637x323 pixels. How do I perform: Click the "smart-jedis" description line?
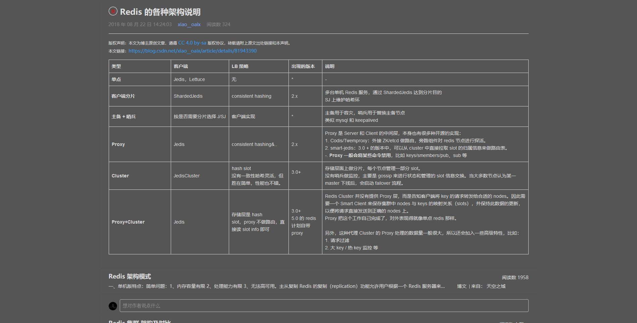tap(417, 148)
